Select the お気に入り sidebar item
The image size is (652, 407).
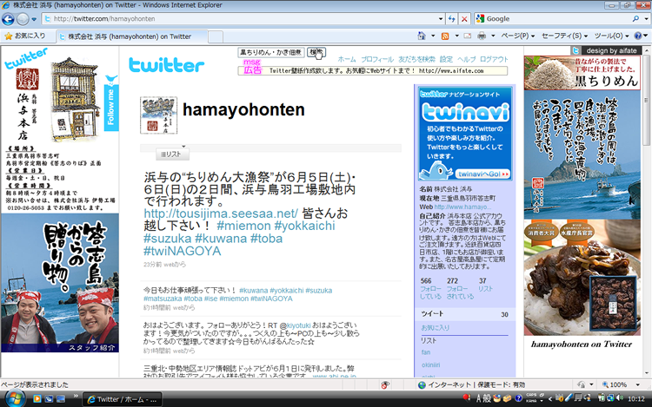(x=436, y=328)
